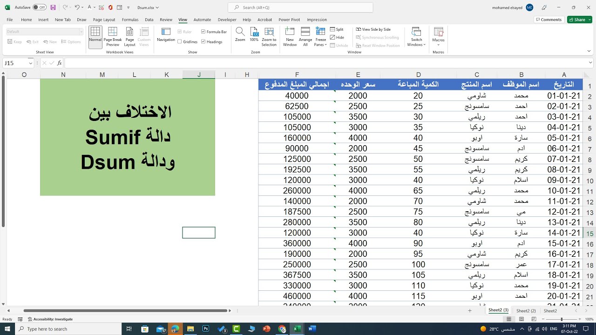
Task: Click Zoom to Selection
Action: coord(269,36)
